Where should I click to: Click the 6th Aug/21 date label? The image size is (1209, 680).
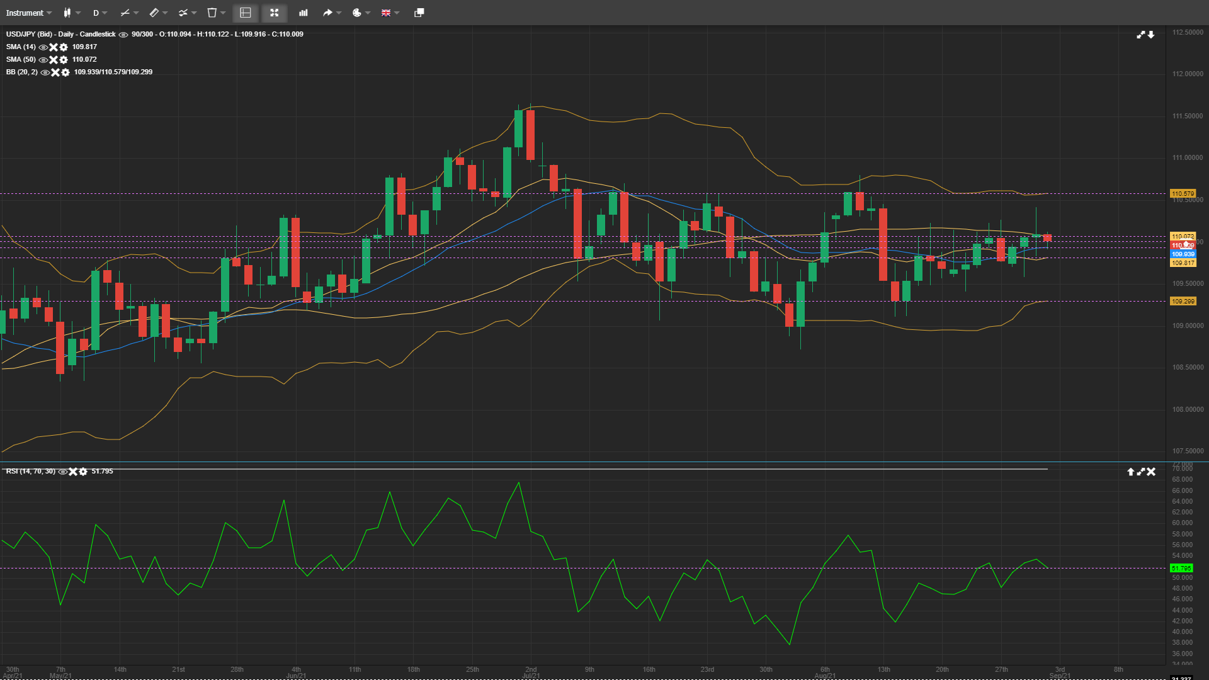825,672
